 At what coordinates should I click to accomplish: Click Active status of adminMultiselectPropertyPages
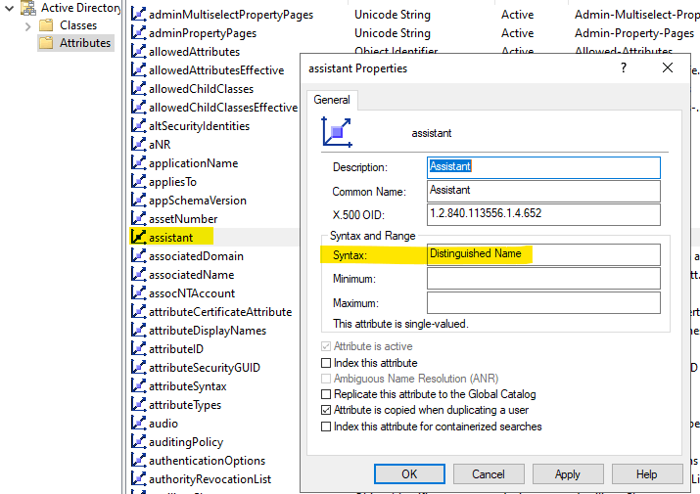[517, 15]
